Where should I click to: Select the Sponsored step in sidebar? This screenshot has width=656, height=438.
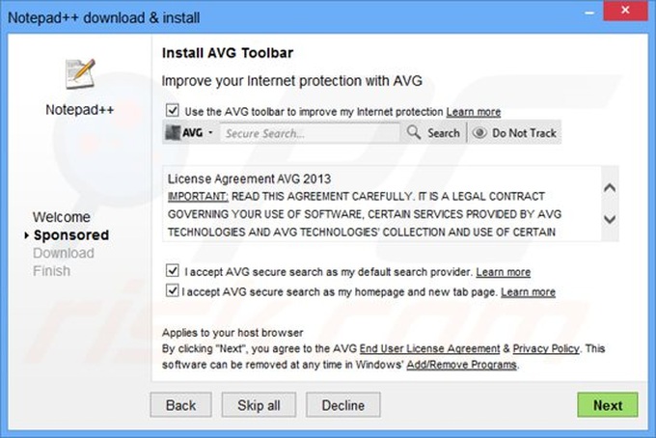coord(71,235)
